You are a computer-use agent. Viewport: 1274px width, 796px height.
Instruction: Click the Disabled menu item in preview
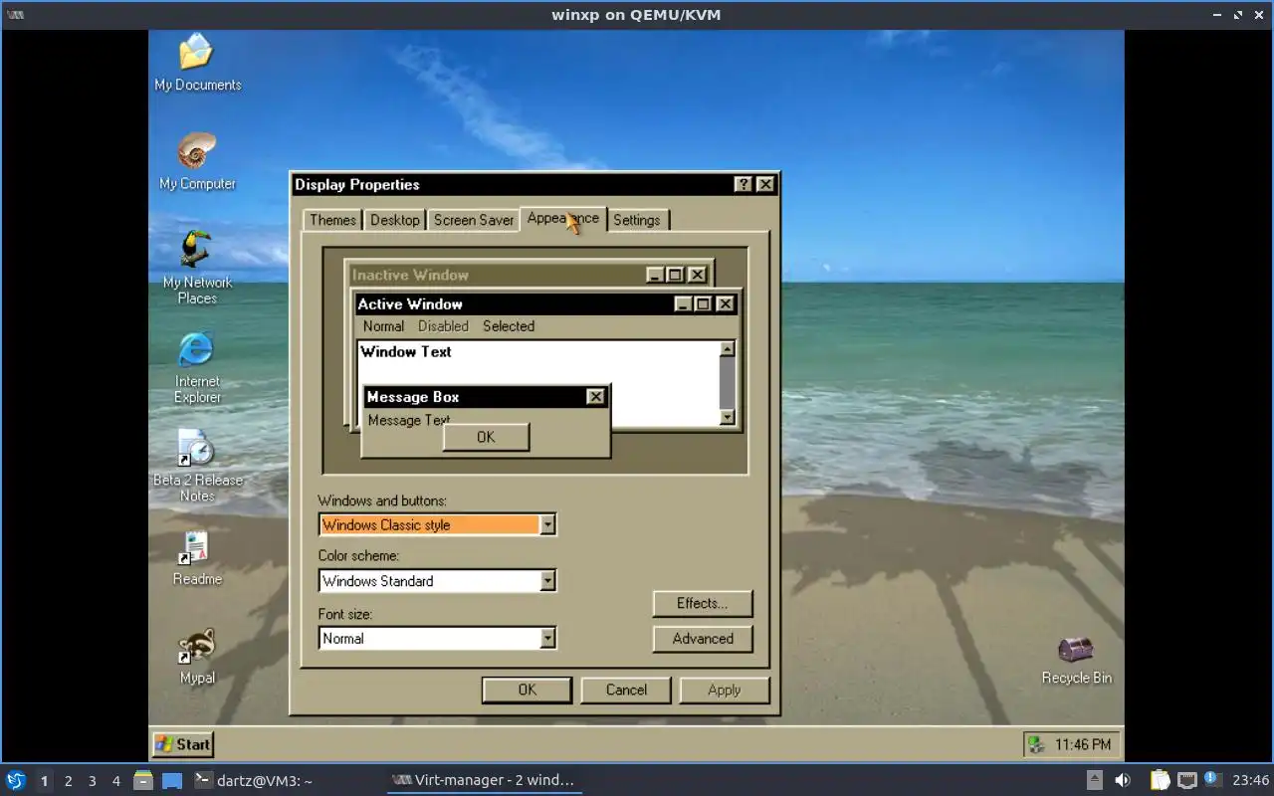click(443, 326)
